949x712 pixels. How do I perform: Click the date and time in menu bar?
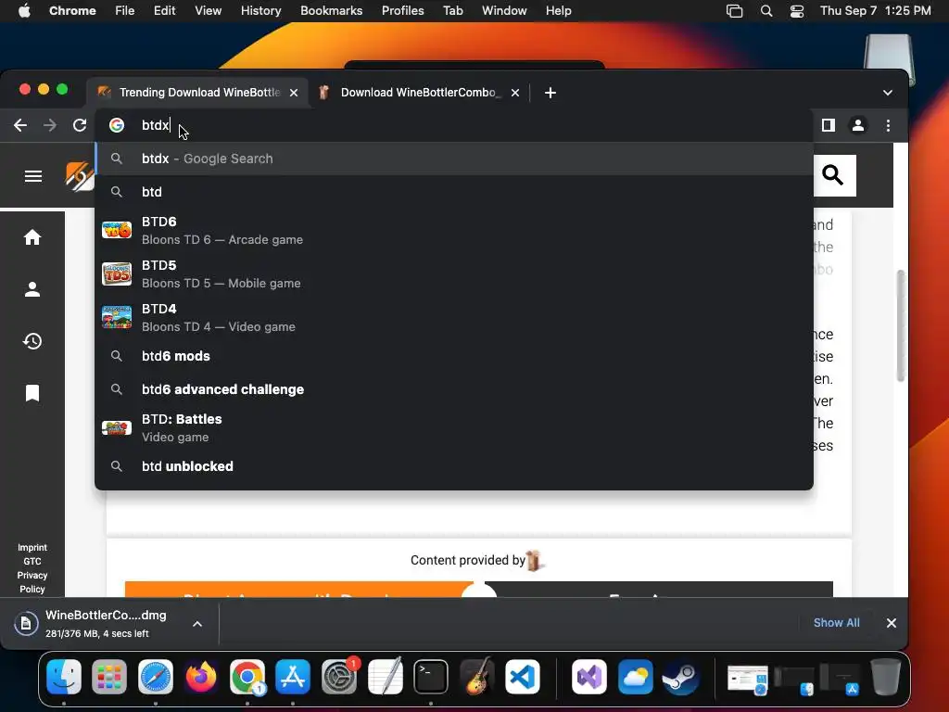pos(875,11)
